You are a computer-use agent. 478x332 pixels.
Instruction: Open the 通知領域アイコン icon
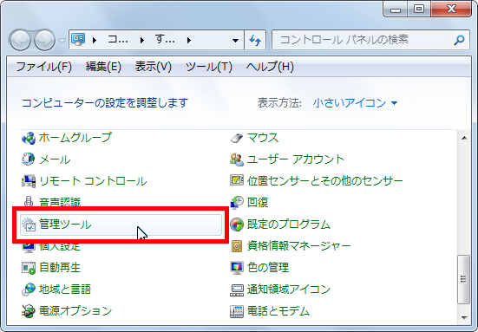point(237,290)
